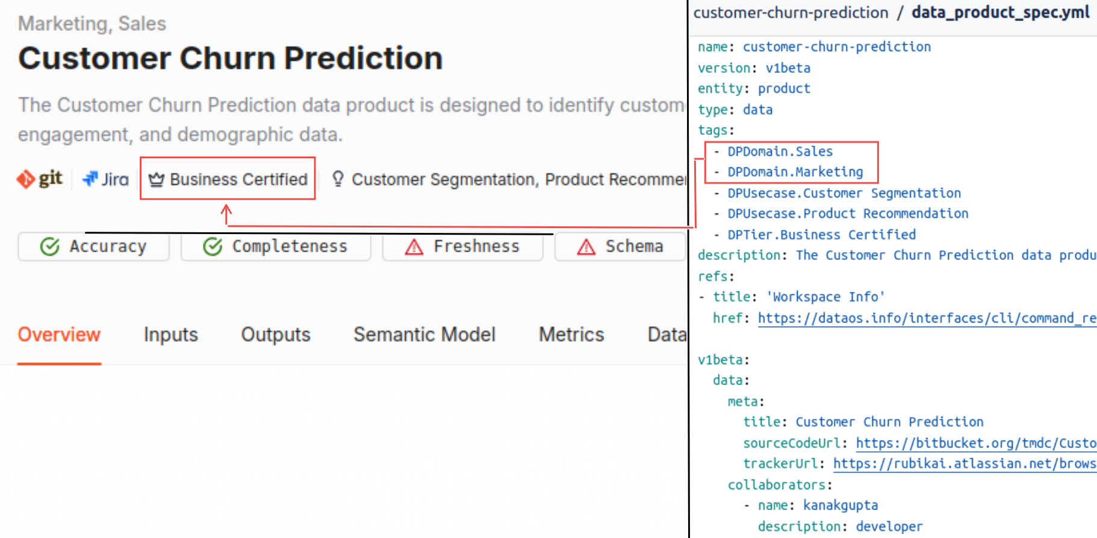Click the entity: product line
1097x538 pixels.
coord(754,88)
